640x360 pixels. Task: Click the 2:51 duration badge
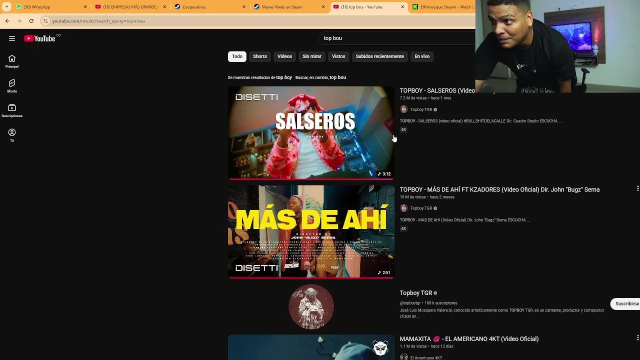tap(384, 273)
